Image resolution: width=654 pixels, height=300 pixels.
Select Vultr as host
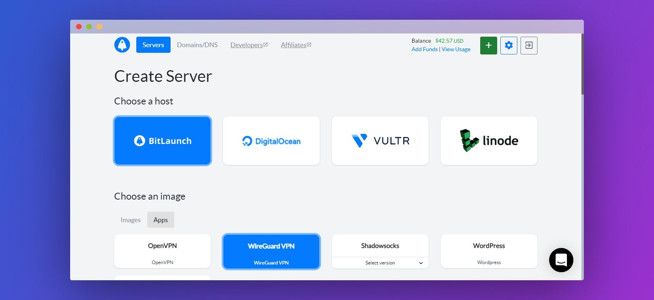(x=380, y=141)
